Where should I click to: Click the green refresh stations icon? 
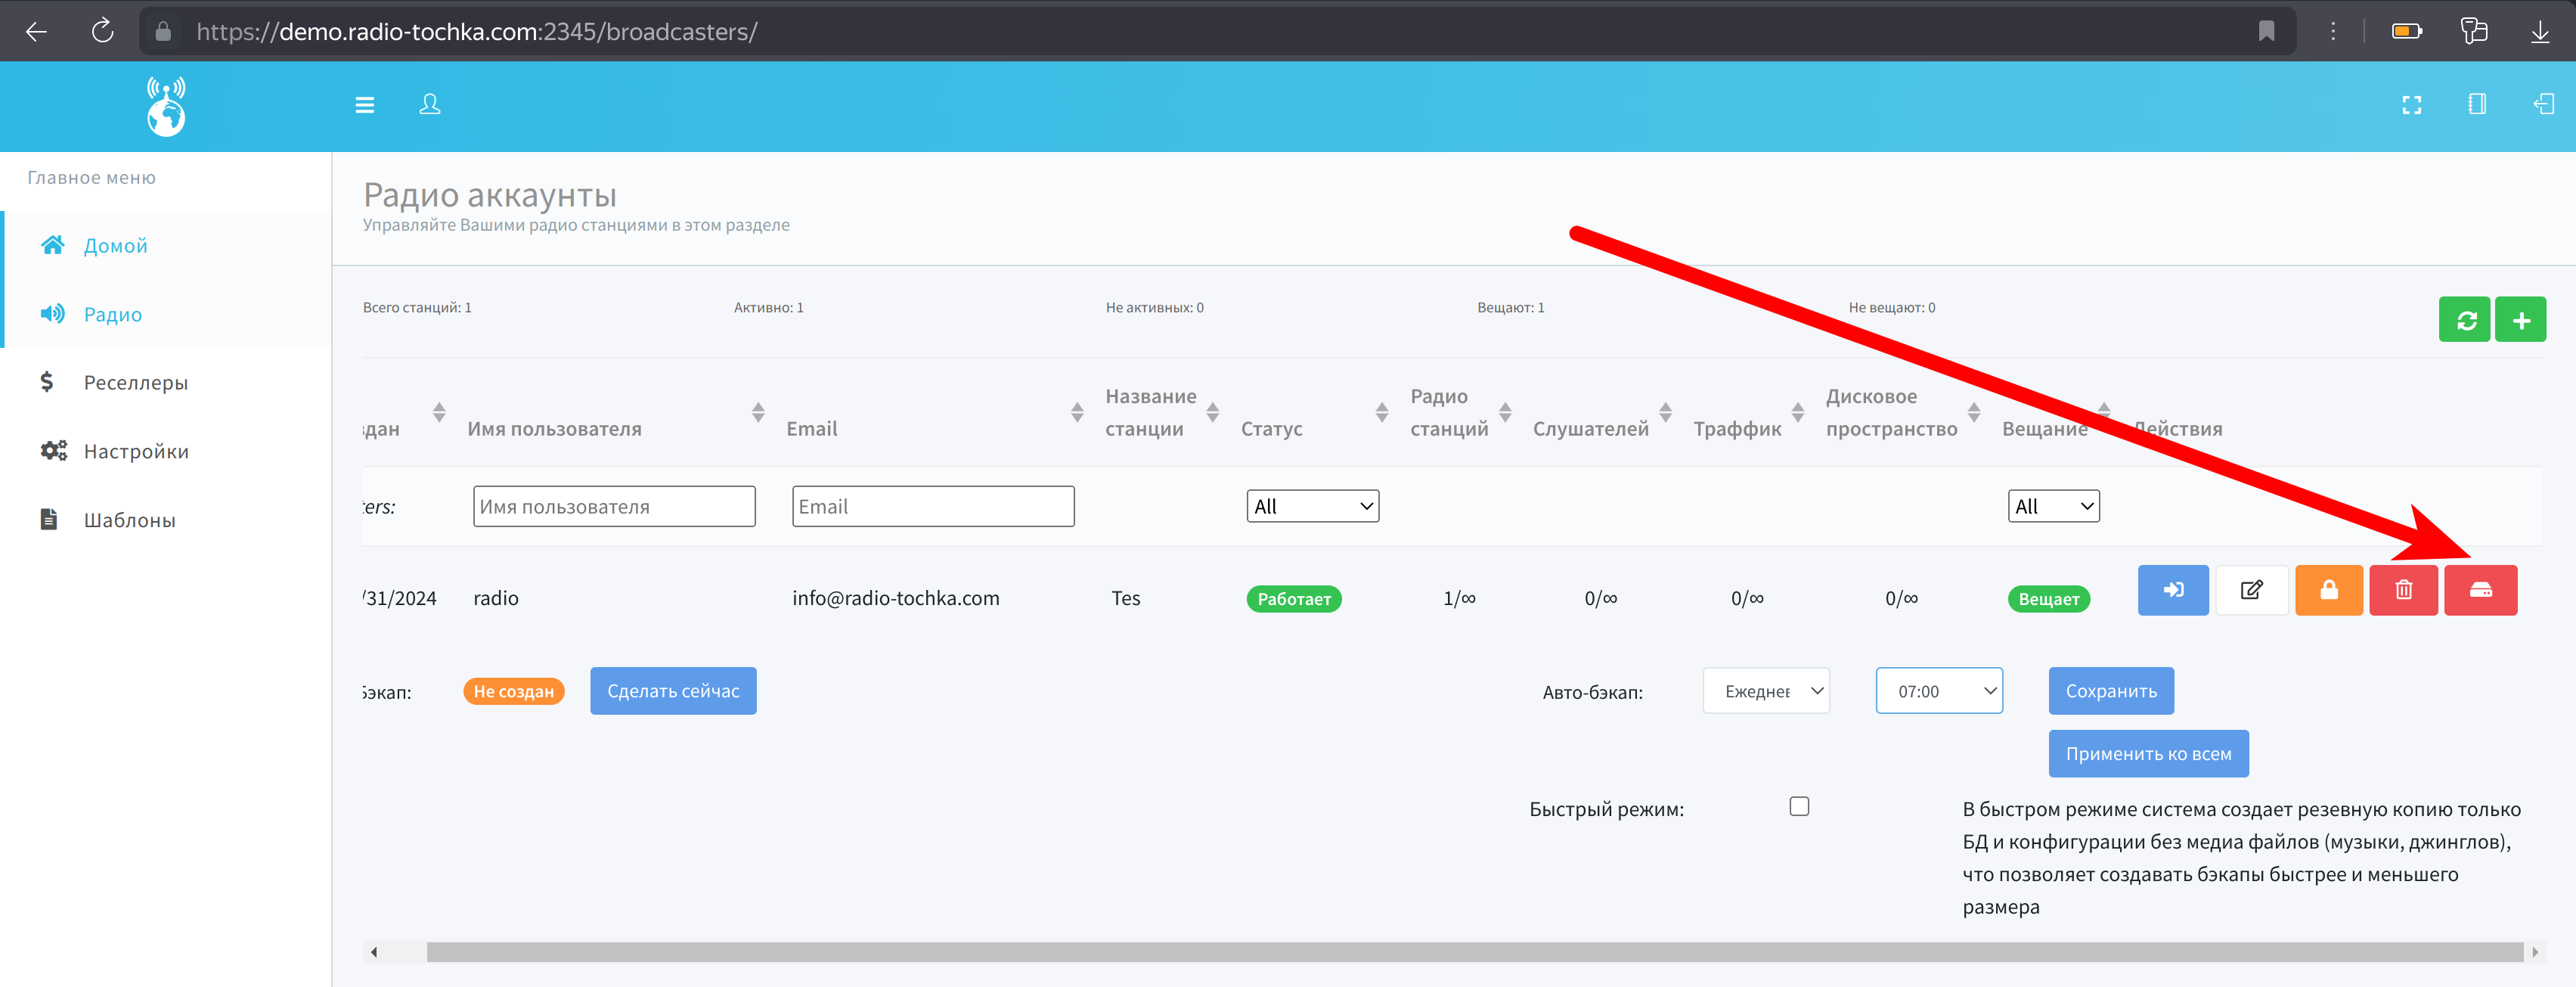tap(2464, 320)
